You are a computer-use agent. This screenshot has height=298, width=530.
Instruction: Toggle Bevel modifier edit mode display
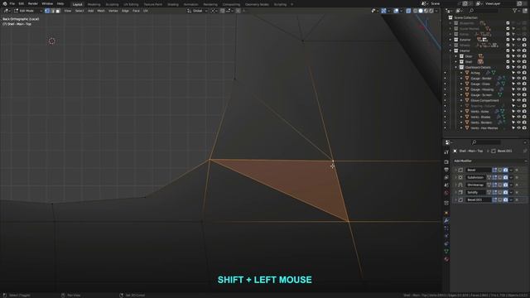coord(494,170)
